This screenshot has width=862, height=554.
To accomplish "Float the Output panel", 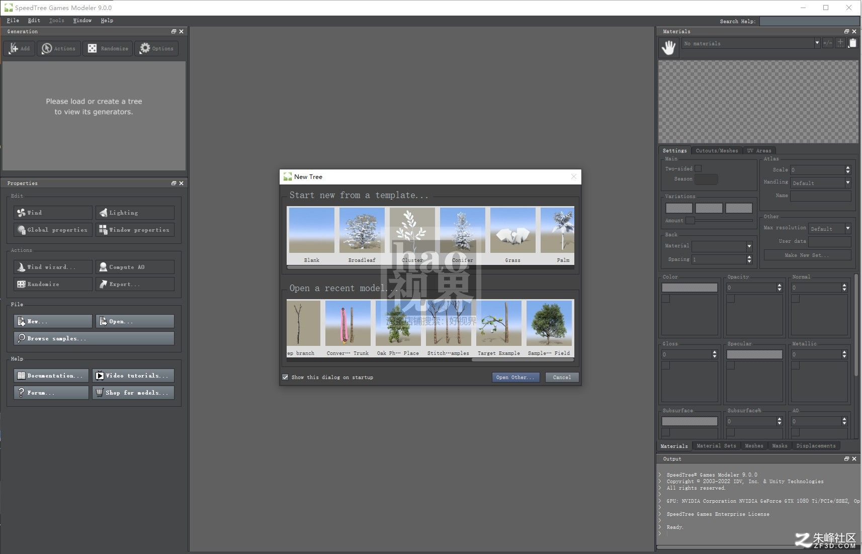I will 846,458.
